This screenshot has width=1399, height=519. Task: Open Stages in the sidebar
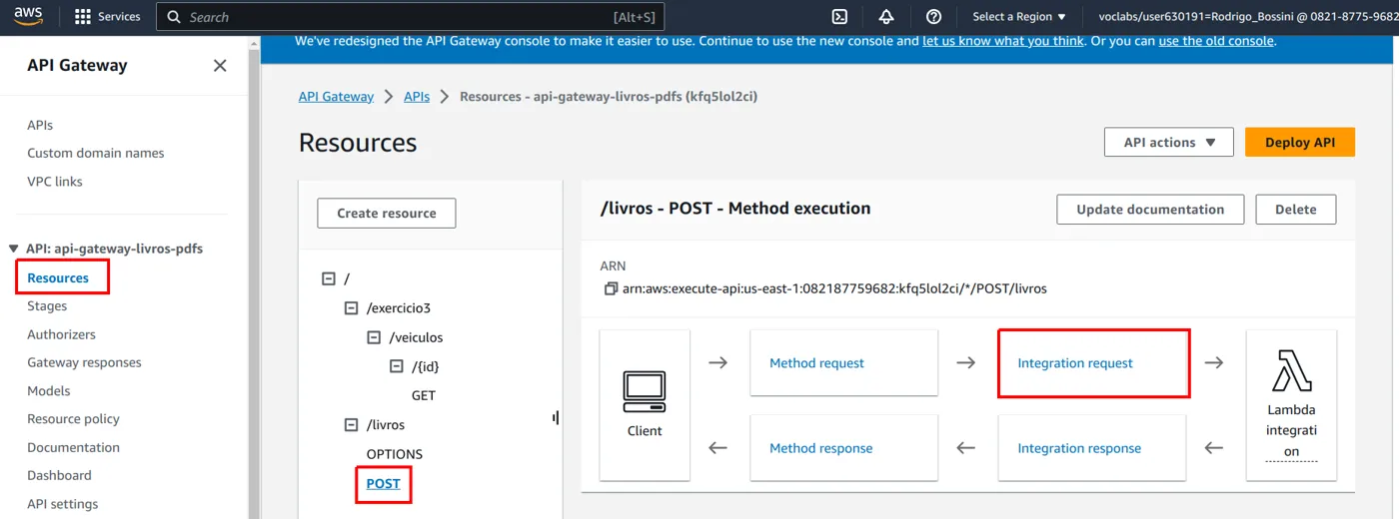47,306
